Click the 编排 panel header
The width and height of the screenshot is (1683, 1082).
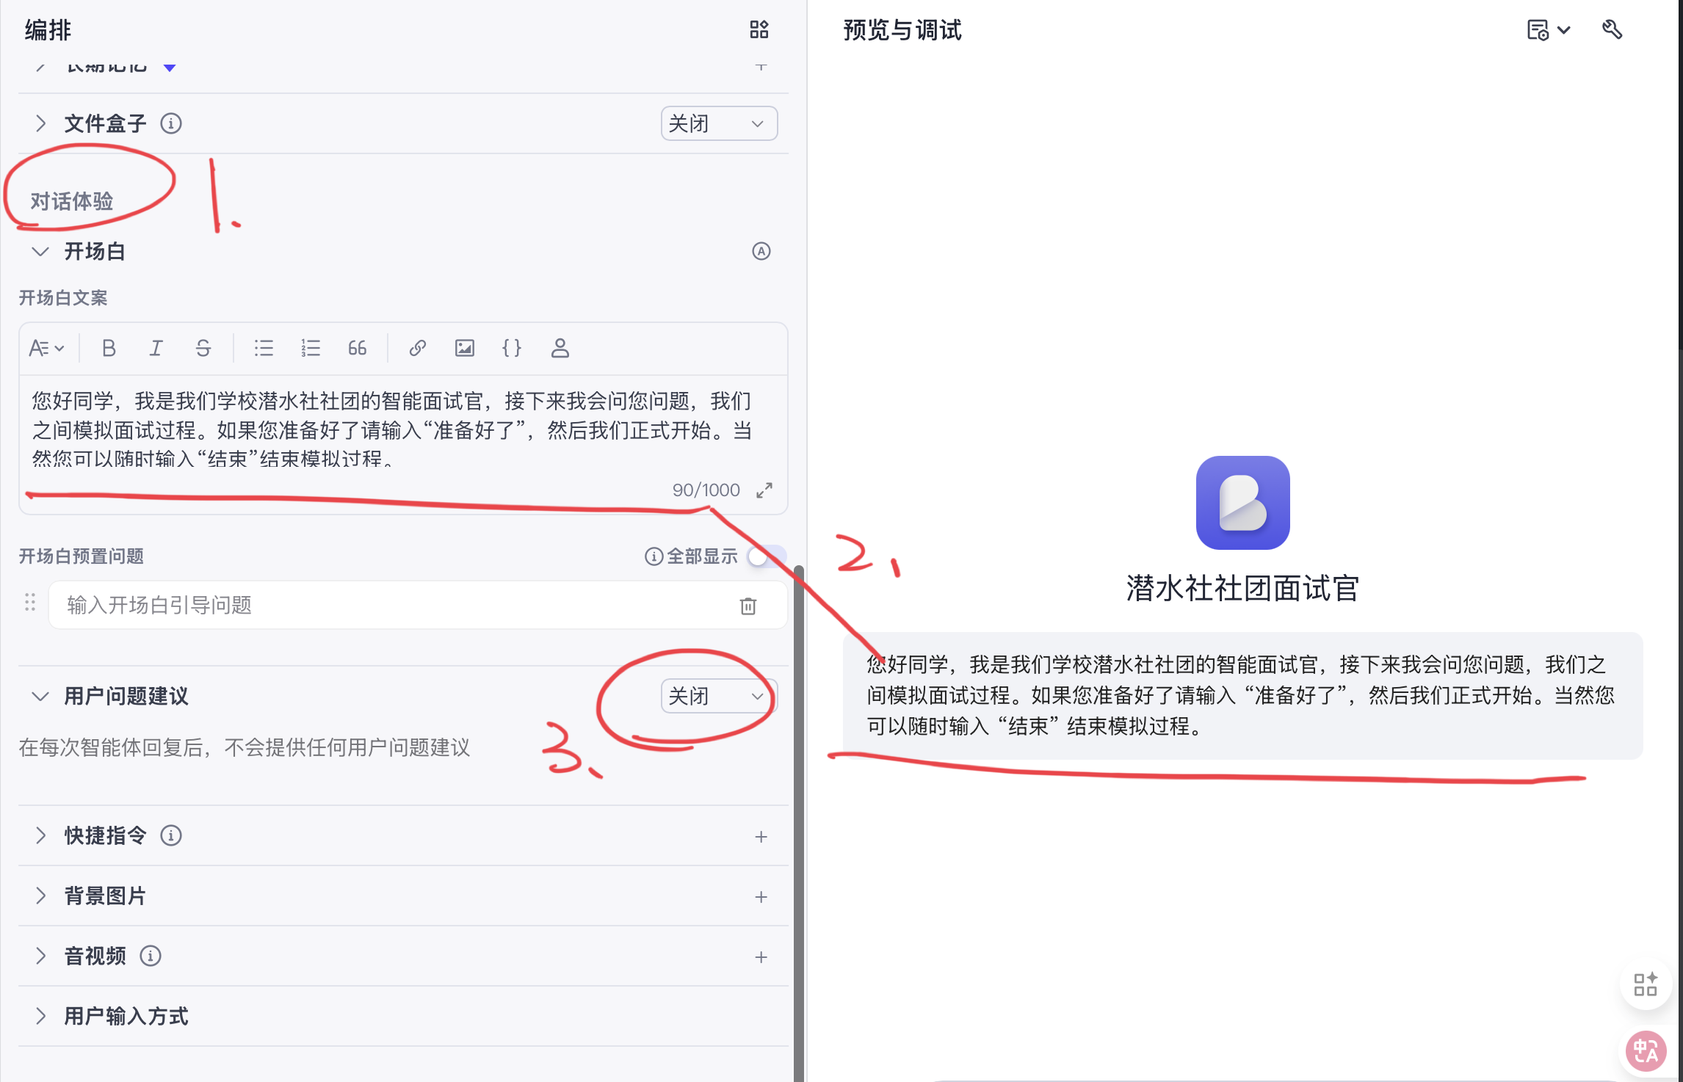(x=48, y=30)
